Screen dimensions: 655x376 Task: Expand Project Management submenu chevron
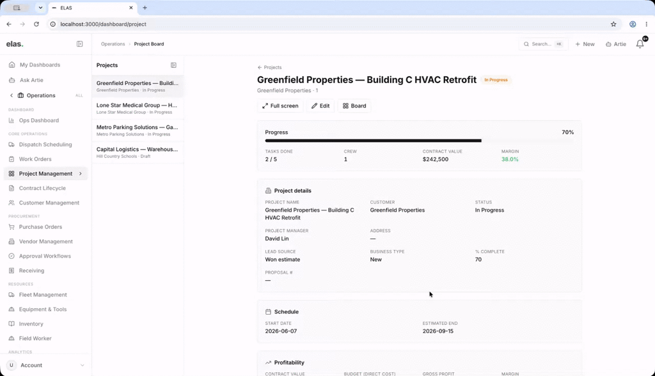[81, 174]
